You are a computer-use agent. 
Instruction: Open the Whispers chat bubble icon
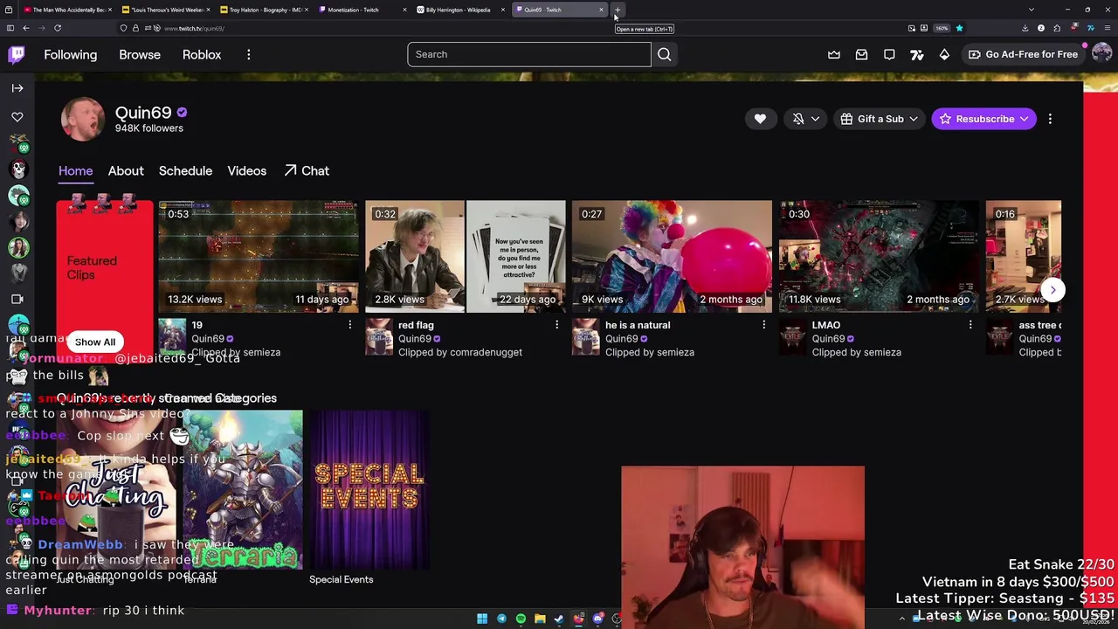(889, 54)
